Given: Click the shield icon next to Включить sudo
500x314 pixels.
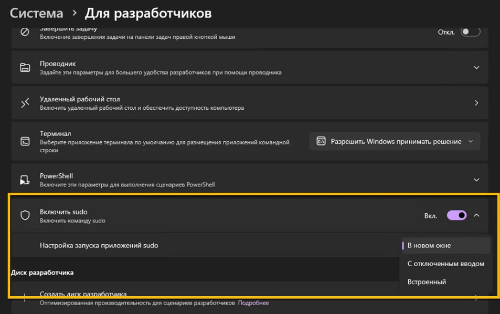Looking at the screenshot, I should click(25, 215).
